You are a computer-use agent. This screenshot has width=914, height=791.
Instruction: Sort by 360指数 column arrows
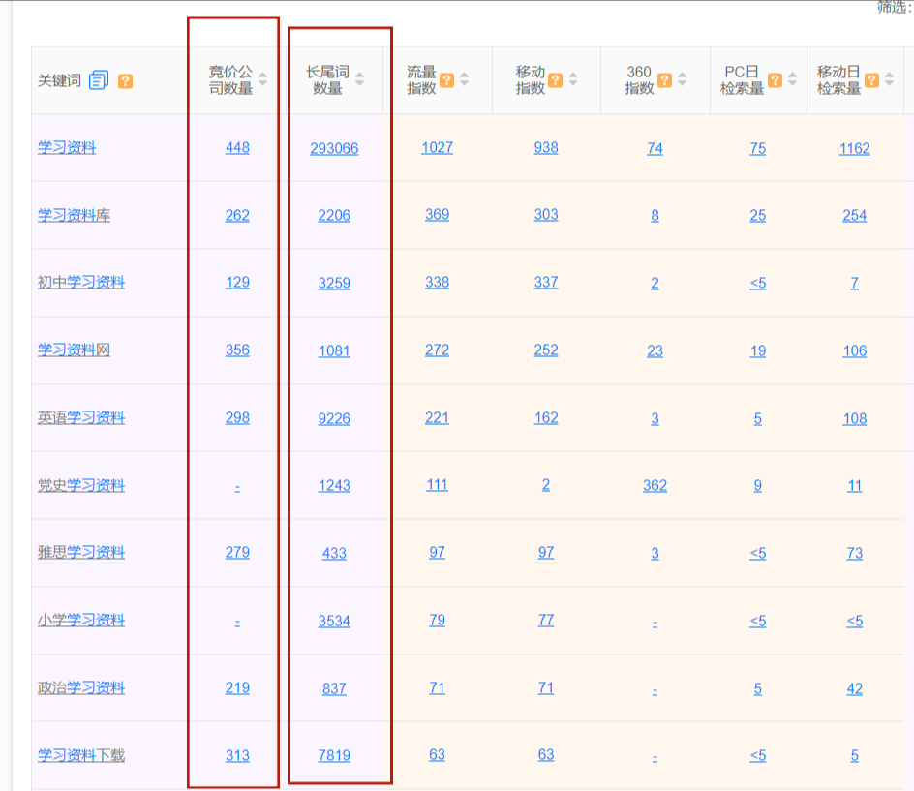click(x=682, y=79)
